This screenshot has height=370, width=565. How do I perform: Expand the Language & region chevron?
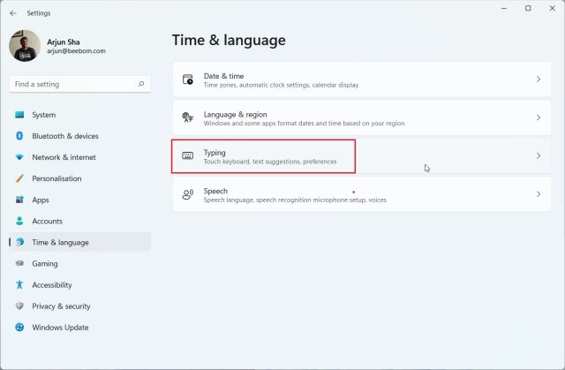coord(539,117)
